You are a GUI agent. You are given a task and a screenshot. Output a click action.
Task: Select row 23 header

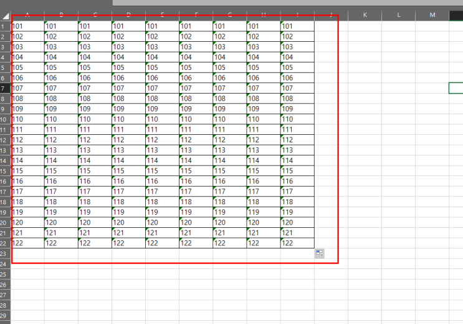(5, 253)
